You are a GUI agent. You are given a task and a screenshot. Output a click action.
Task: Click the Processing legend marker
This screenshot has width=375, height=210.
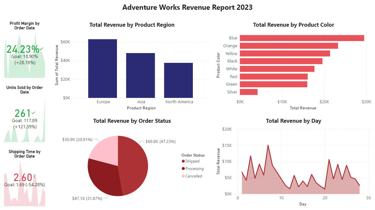coord(183,169)
